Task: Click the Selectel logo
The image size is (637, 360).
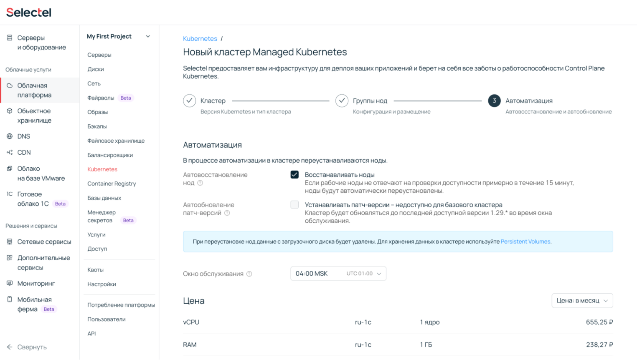Action: click(x=29, y=13)
